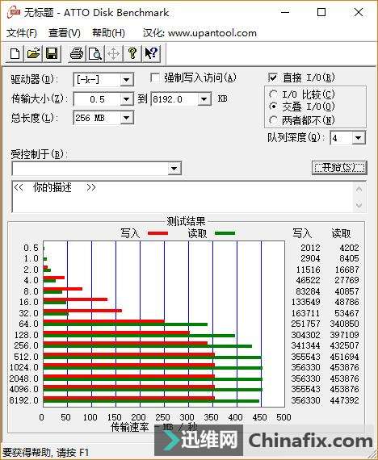The height and width of the screenshot is (460, 378).
Task: Expand the 队列深度(Q) dropdown
Action: click(359, 138)
